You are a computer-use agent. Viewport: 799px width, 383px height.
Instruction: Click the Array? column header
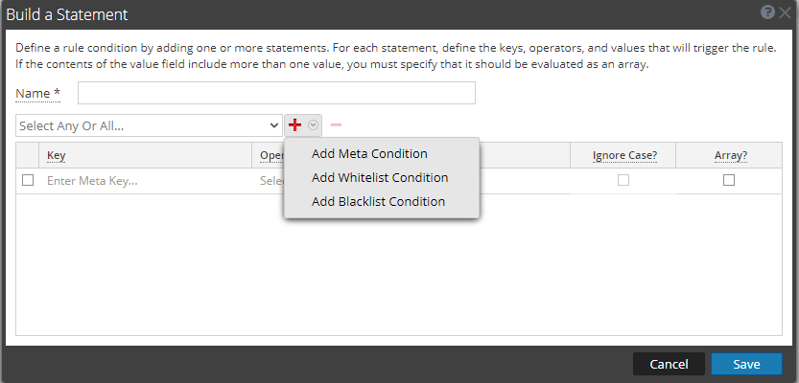point(729,155)
